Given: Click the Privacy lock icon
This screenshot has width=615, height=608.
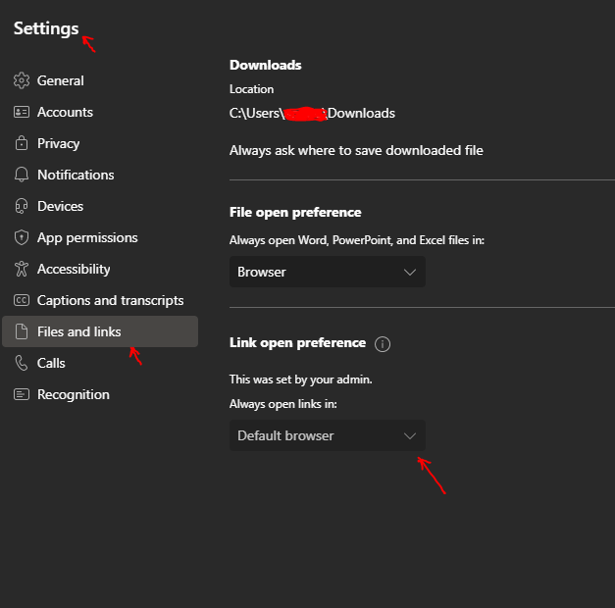Looking at the screenshot, I should coord(22,143).
